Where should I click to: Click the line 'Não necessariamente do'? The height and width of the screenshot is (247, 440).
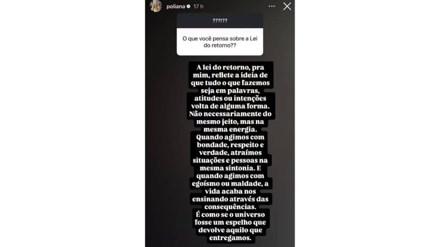230,114
